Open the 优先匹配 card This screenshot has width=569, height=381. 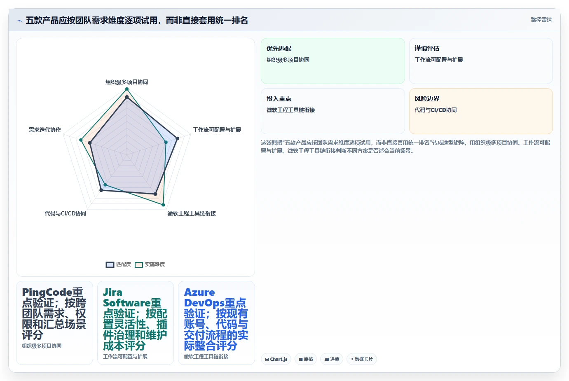tap(333, 61)
